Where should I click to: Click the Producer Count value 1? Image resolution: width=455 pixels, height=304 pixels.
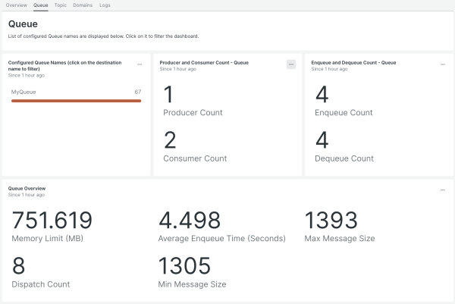[x=168, y=95]
